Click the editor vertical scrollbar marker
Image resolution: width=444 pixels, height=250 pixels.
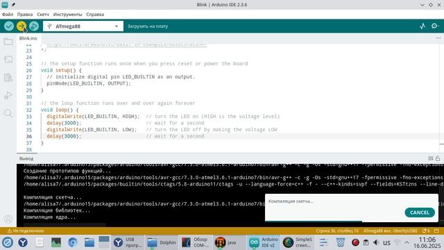click(x=441, y=144)
